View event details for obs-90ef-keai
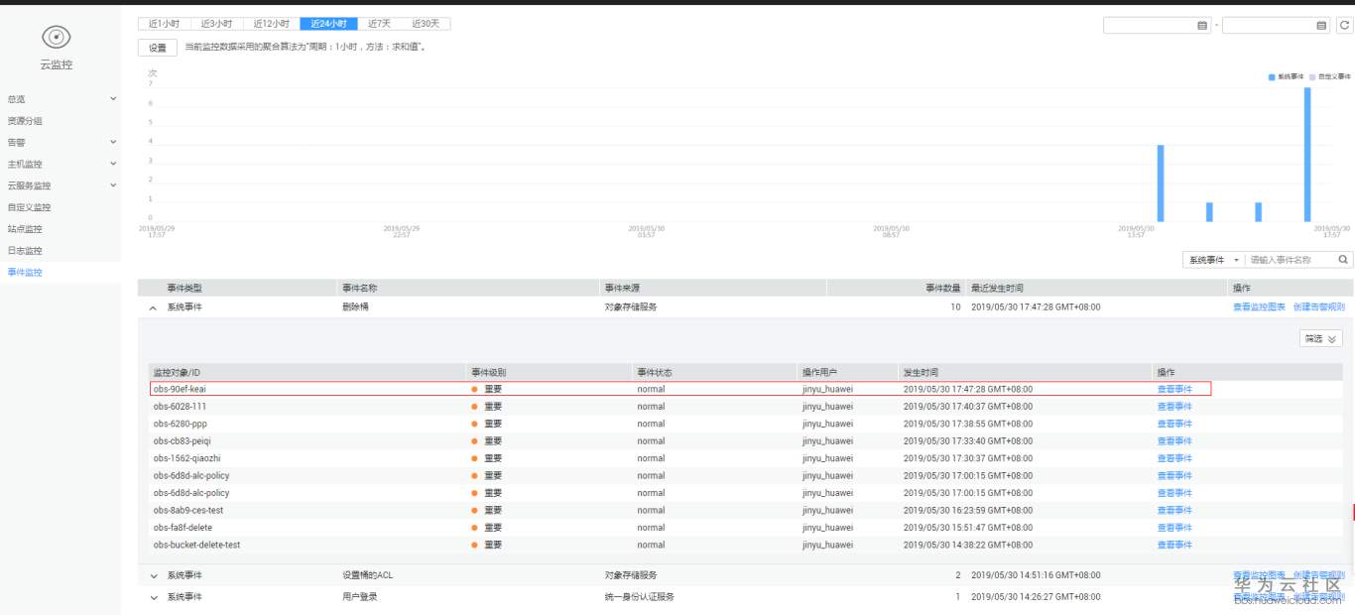The image size is (1355, 615). (x=1174, y=389)
